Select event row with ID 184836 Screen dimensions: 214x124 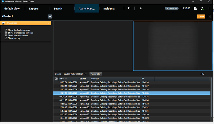132,89
